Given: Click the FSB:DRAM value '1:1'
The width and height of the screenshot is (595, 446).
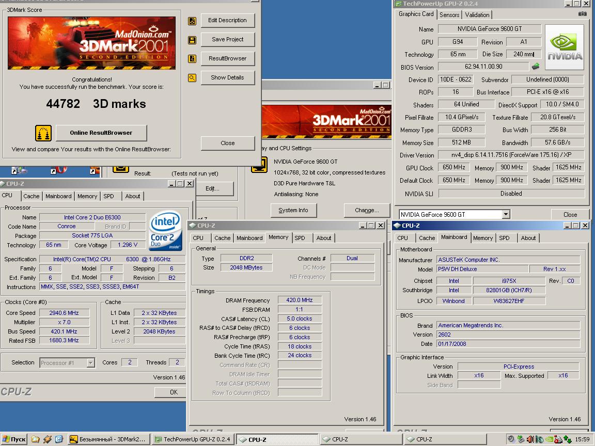Looking at the screenshot, I should [x=300, y=310].
